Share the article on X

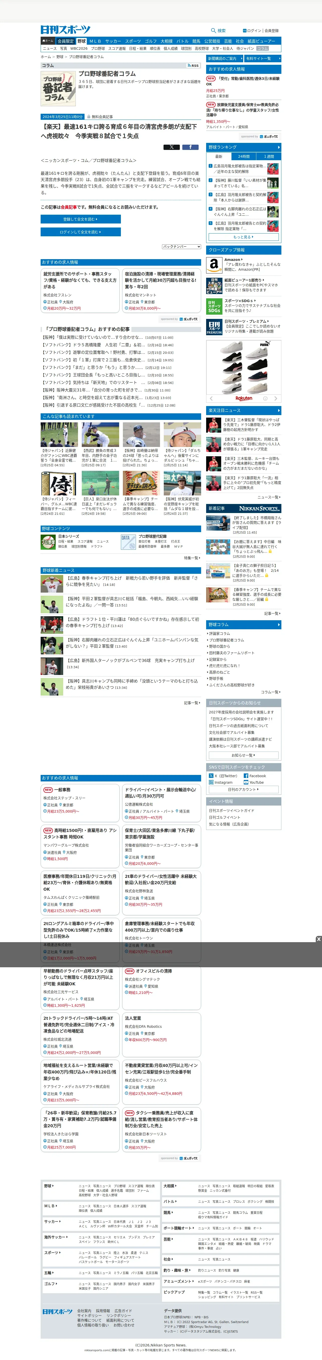[171, 147]
